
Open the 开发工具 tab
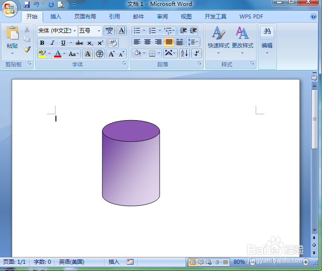click(216, 16)
